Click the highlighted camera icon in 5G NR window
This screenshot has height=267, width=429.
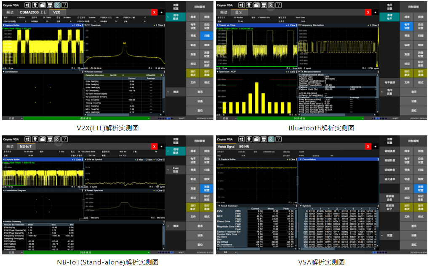(x=271, y=139)
